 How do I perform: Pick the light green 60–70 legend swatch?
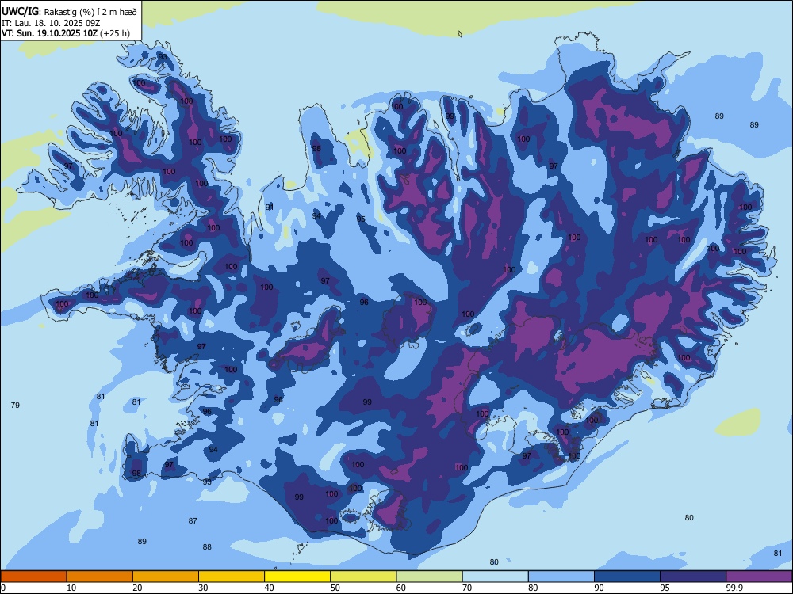point(429,577)
